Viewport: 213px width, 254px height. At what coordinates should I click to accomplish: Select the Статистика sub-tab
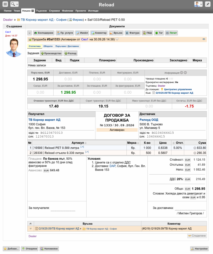click(34, 46)
